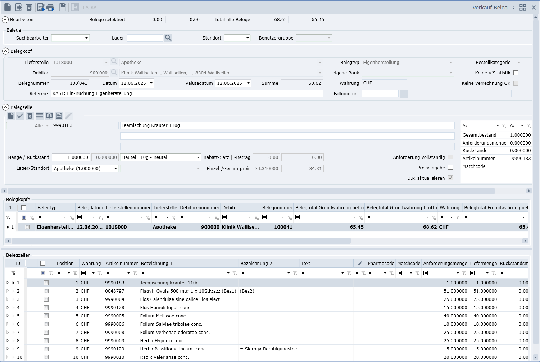Click the ellipsis button beside Fallnummer

point(403,94)
